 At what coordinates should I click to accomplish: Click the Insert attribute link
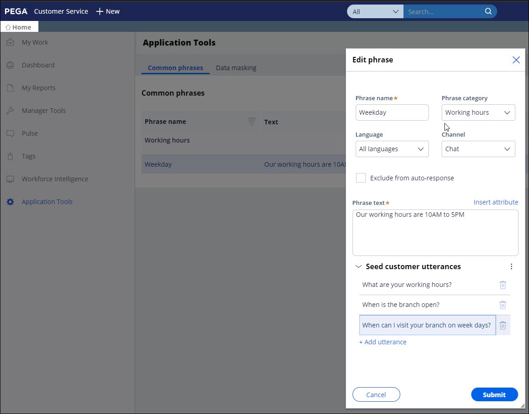pos(495,202)
